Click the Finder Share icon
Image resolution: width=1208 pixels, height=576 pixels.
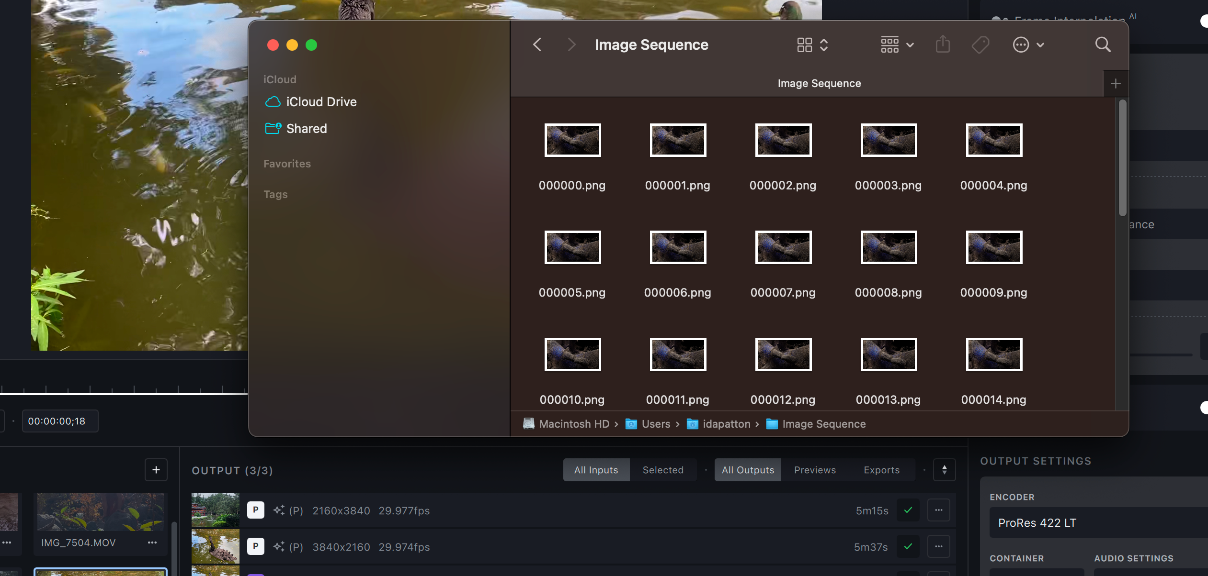(943, 44)
